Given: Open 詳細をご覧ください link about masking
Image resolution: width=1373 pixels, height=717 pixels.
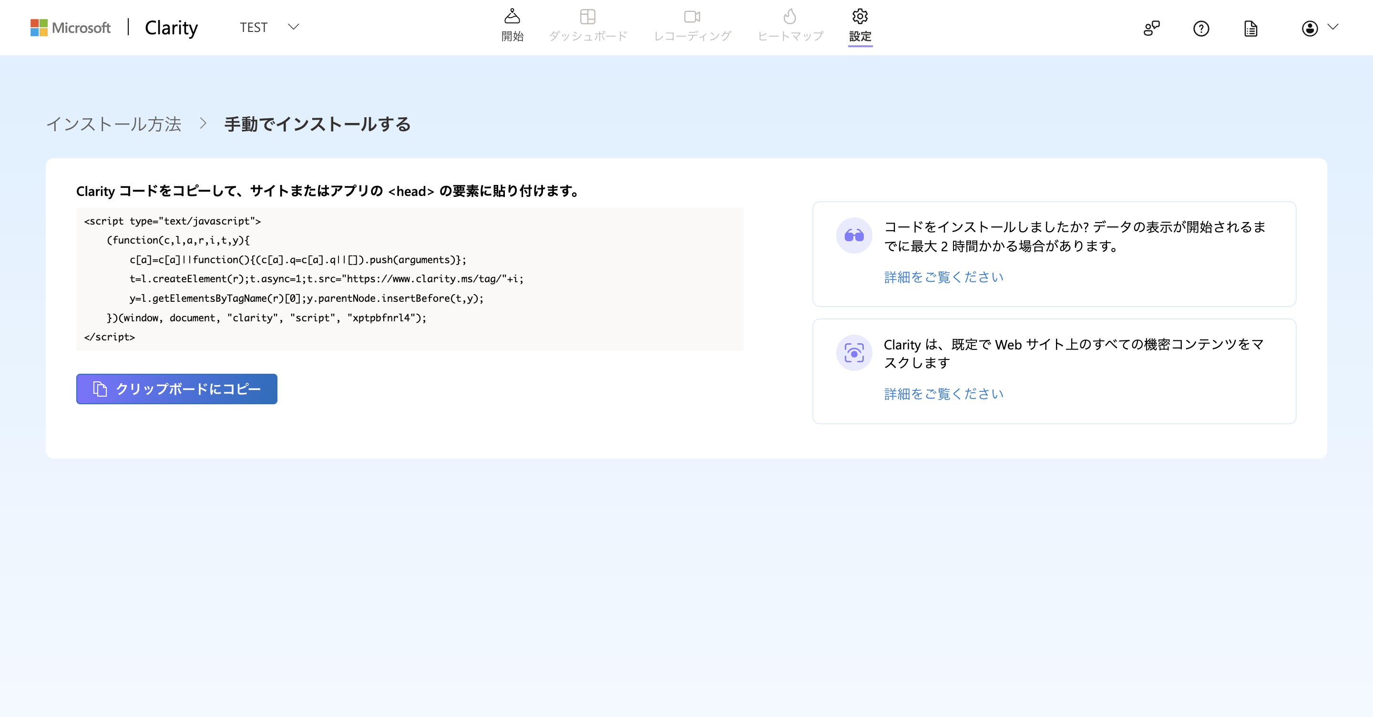Looking at the screenshot, I should pos(943,393).
